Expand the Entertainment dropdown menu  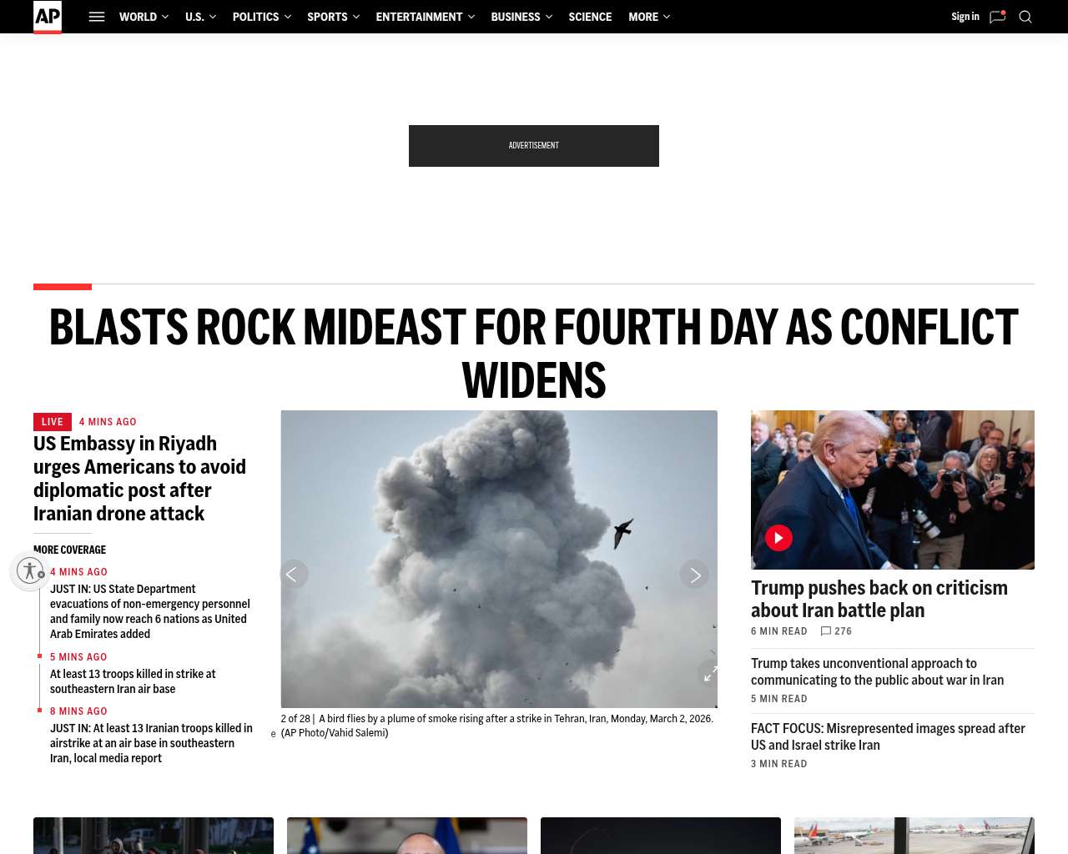coord(425,17)
